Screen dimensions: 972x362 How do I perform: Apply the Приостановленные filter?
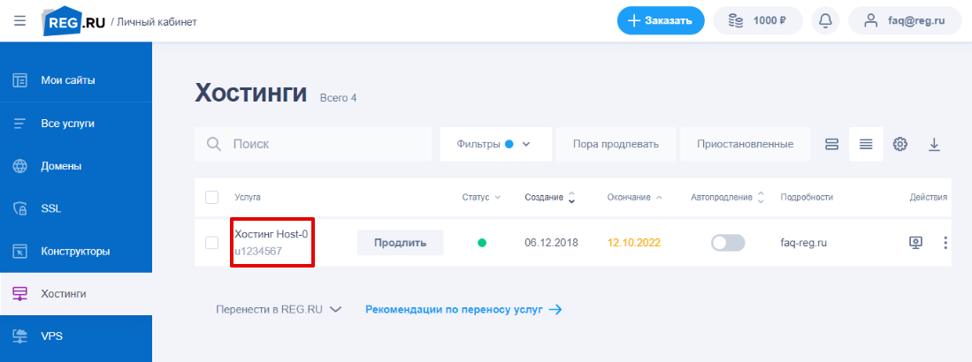(x=745, y=144)
